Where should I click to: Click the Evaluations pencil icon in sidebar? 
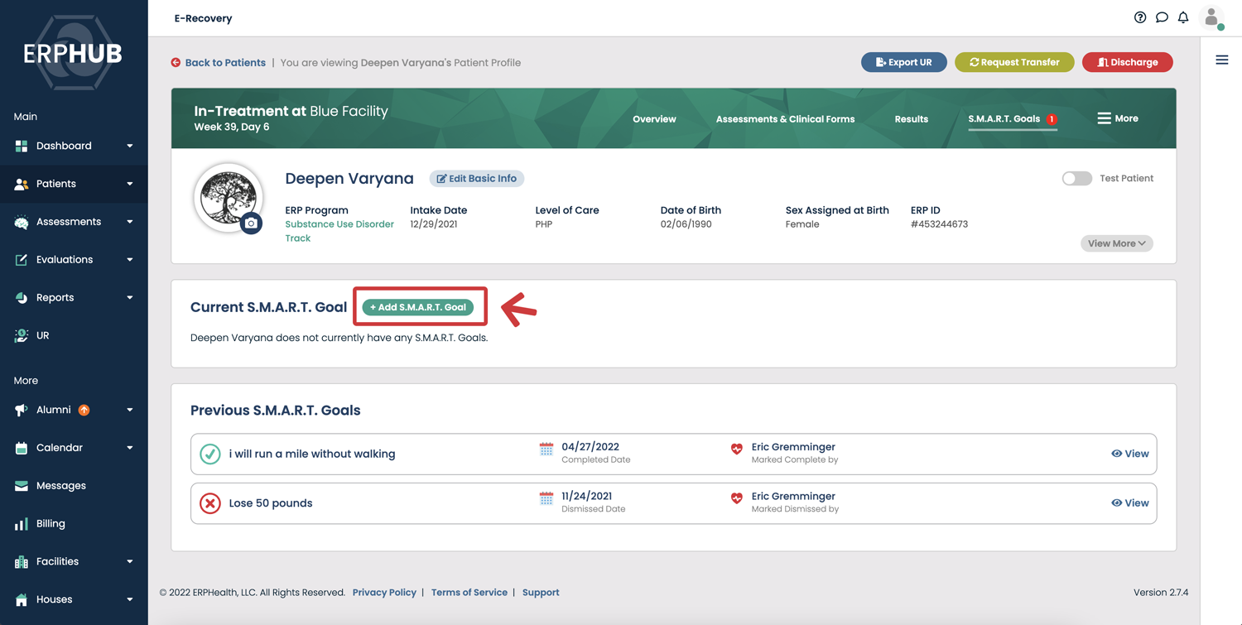pos(22,260)
